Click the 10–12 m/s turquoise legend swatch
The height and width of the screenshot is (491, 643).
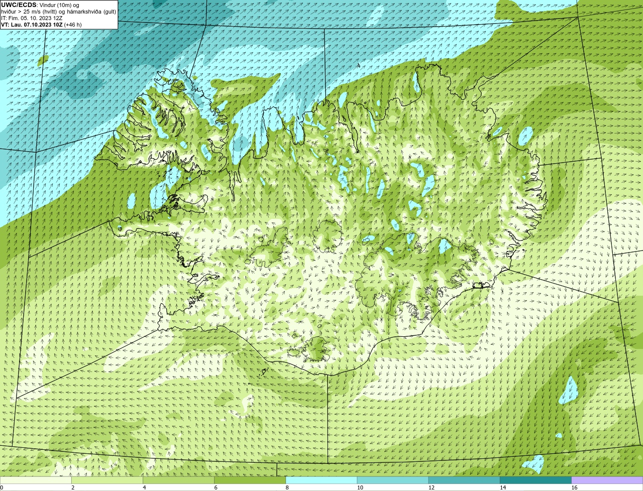pyautogui.click(x=393, y=480)
